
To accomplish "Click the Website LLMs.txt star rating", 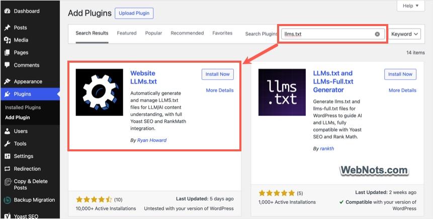I will click(x=94, y=199).
